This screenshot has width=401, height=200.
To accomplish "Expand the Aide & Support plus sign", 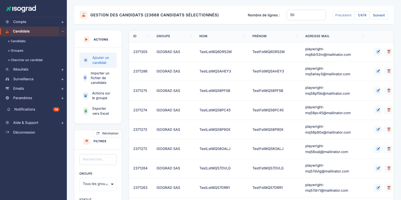I will click(62, 123).
